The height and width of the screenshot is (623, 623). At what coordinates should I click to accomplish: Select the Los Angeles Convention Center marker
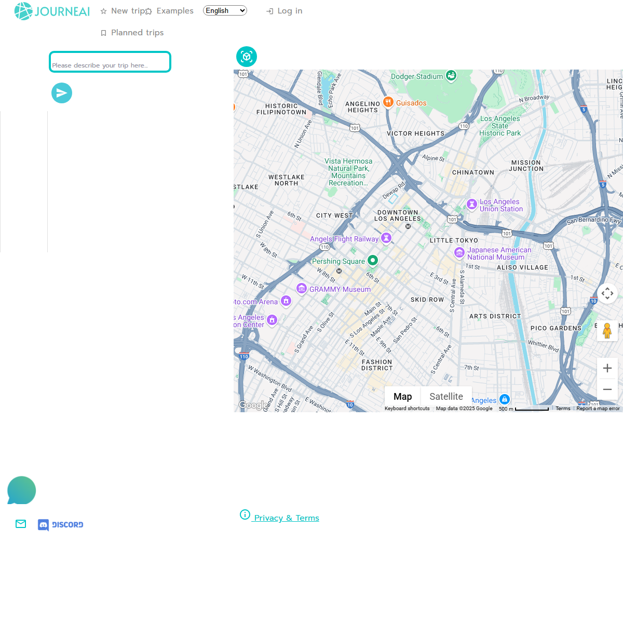pos(272,320)
